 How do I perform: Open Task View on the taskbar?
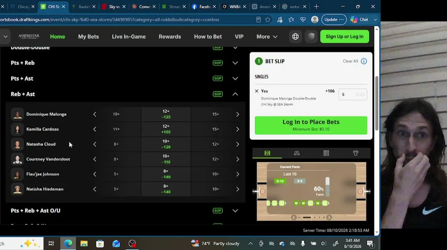51,244
